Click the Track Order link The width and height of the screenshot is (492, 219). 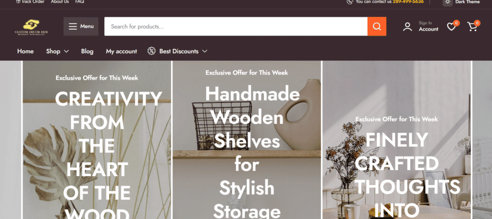click(x=30, y=2)
